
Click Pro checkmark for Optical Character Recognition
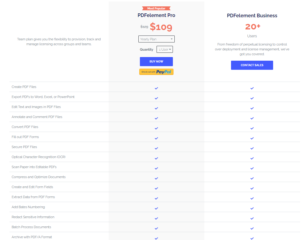click(x=156, y=158)
